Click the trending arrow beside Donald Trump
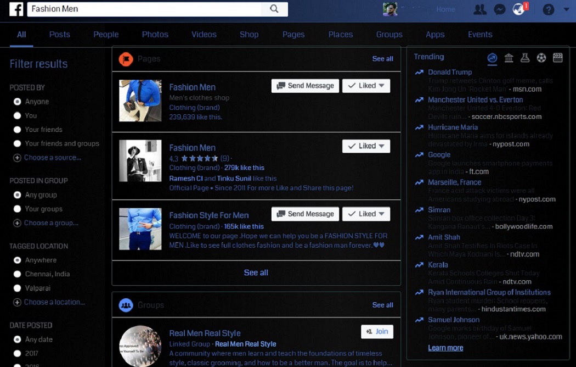Screen dimensions: 576x367 pyautogui.click(x=419, y=72)
